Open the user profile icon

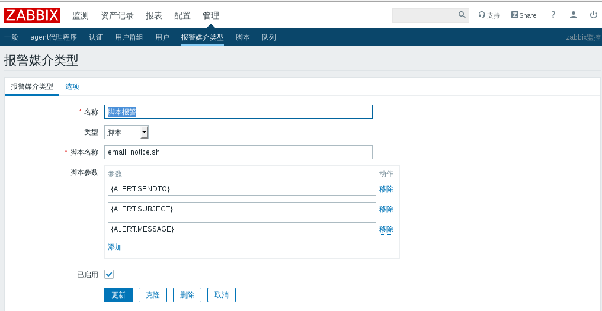pyautogui.click(x=573, y=15)
